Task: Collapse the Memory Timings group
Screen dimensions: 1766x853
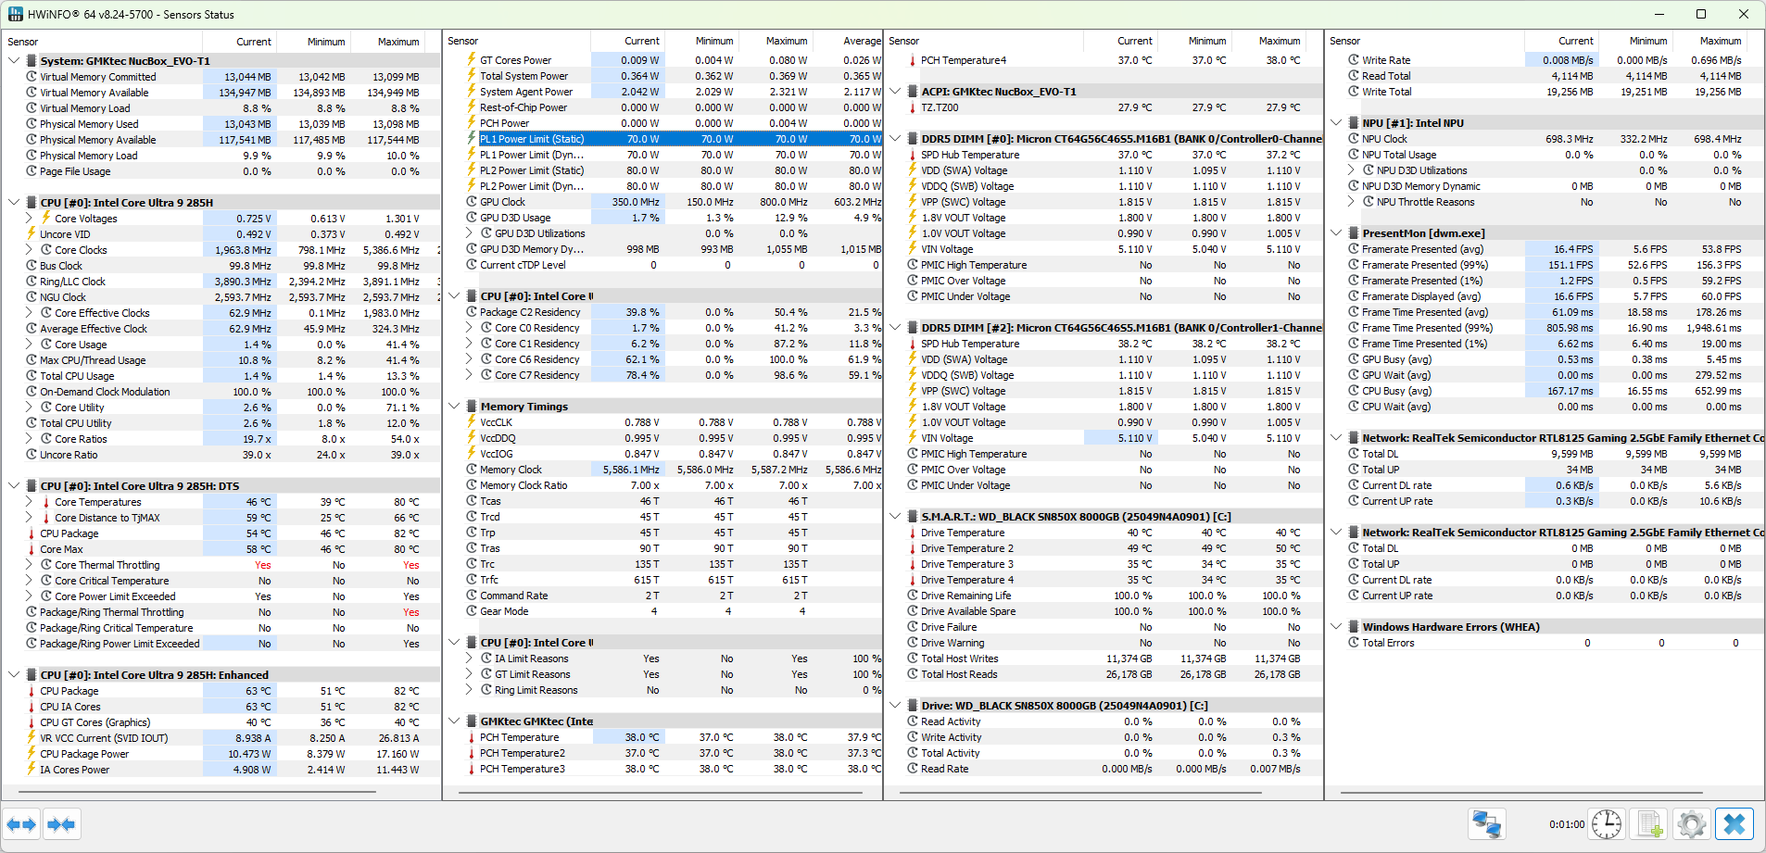Action: pos(454,407)
